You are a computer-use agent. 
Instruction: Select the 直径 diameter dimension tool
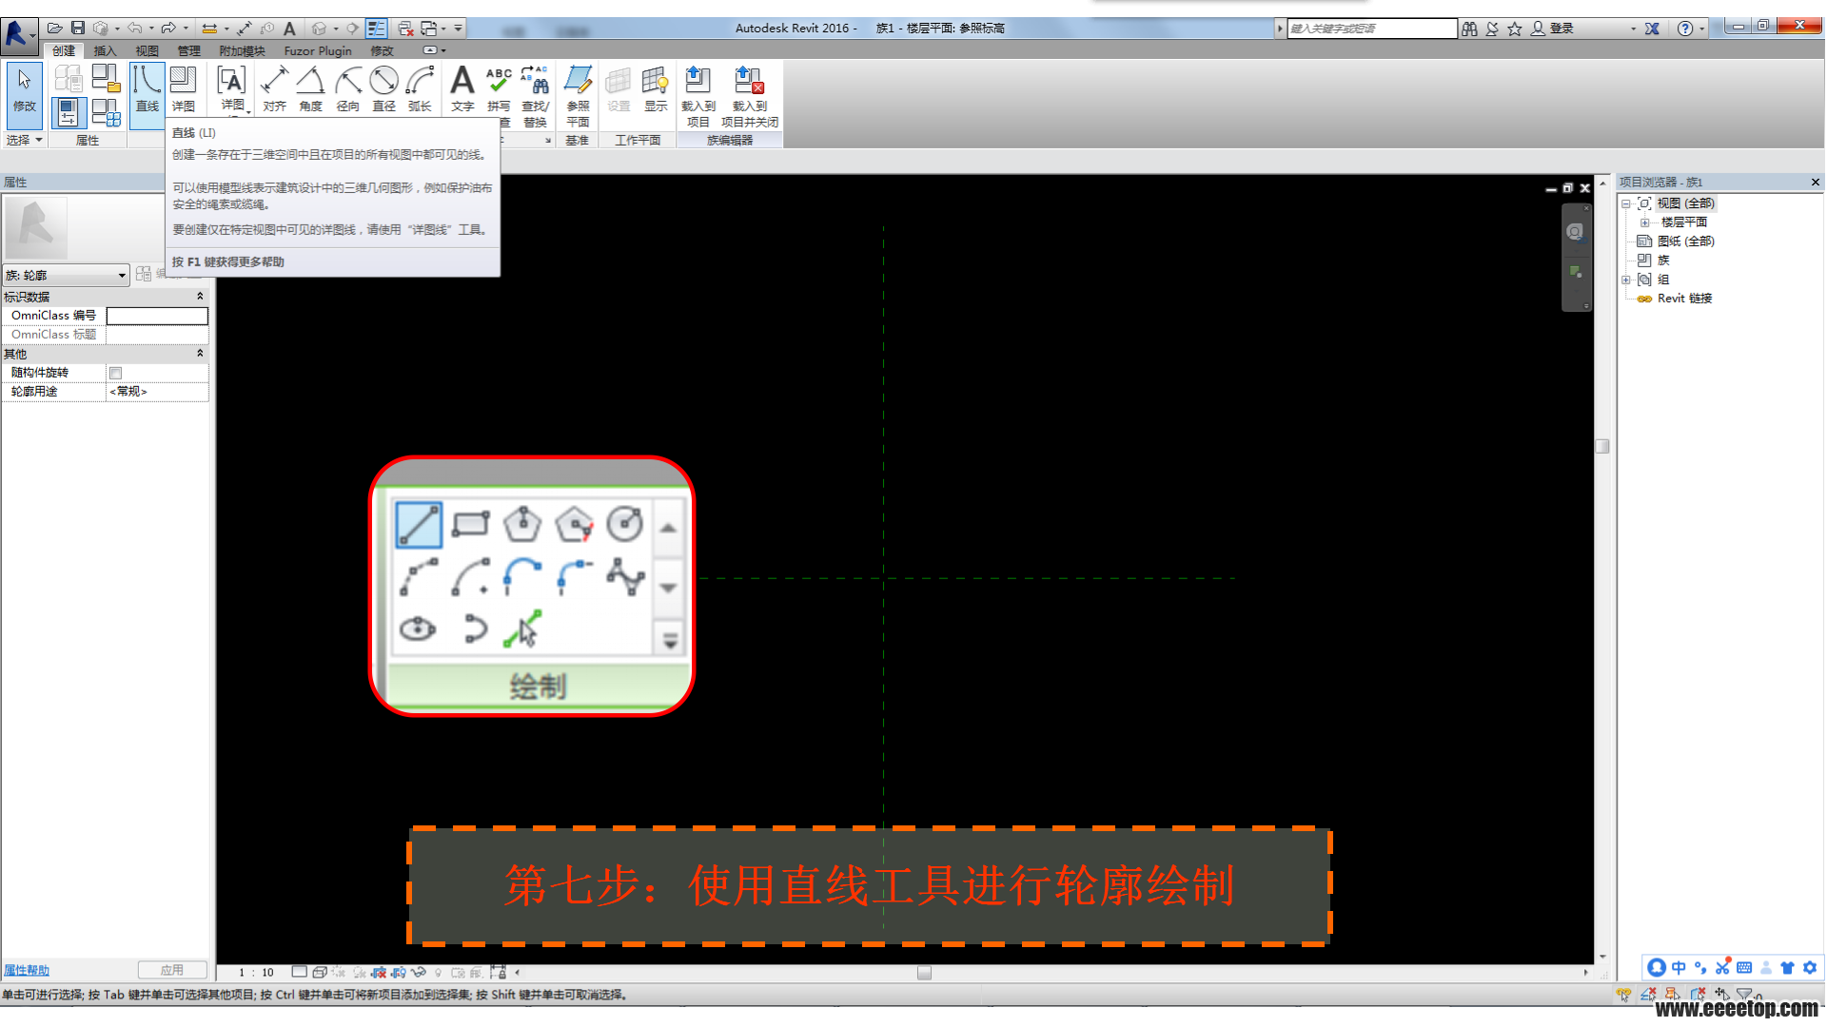tap(383, 89)
